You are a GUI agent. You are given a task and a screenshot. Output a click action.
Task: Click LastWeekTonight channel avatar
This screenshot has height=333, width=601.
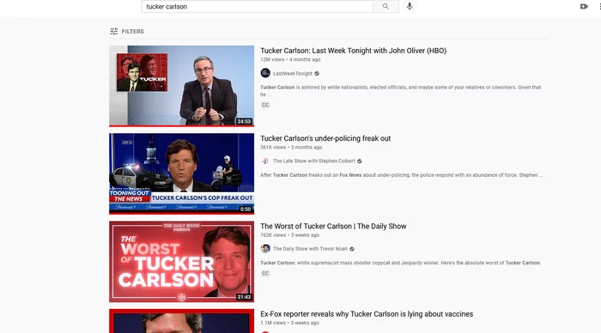pyautogui.click(x=265, y=73)
